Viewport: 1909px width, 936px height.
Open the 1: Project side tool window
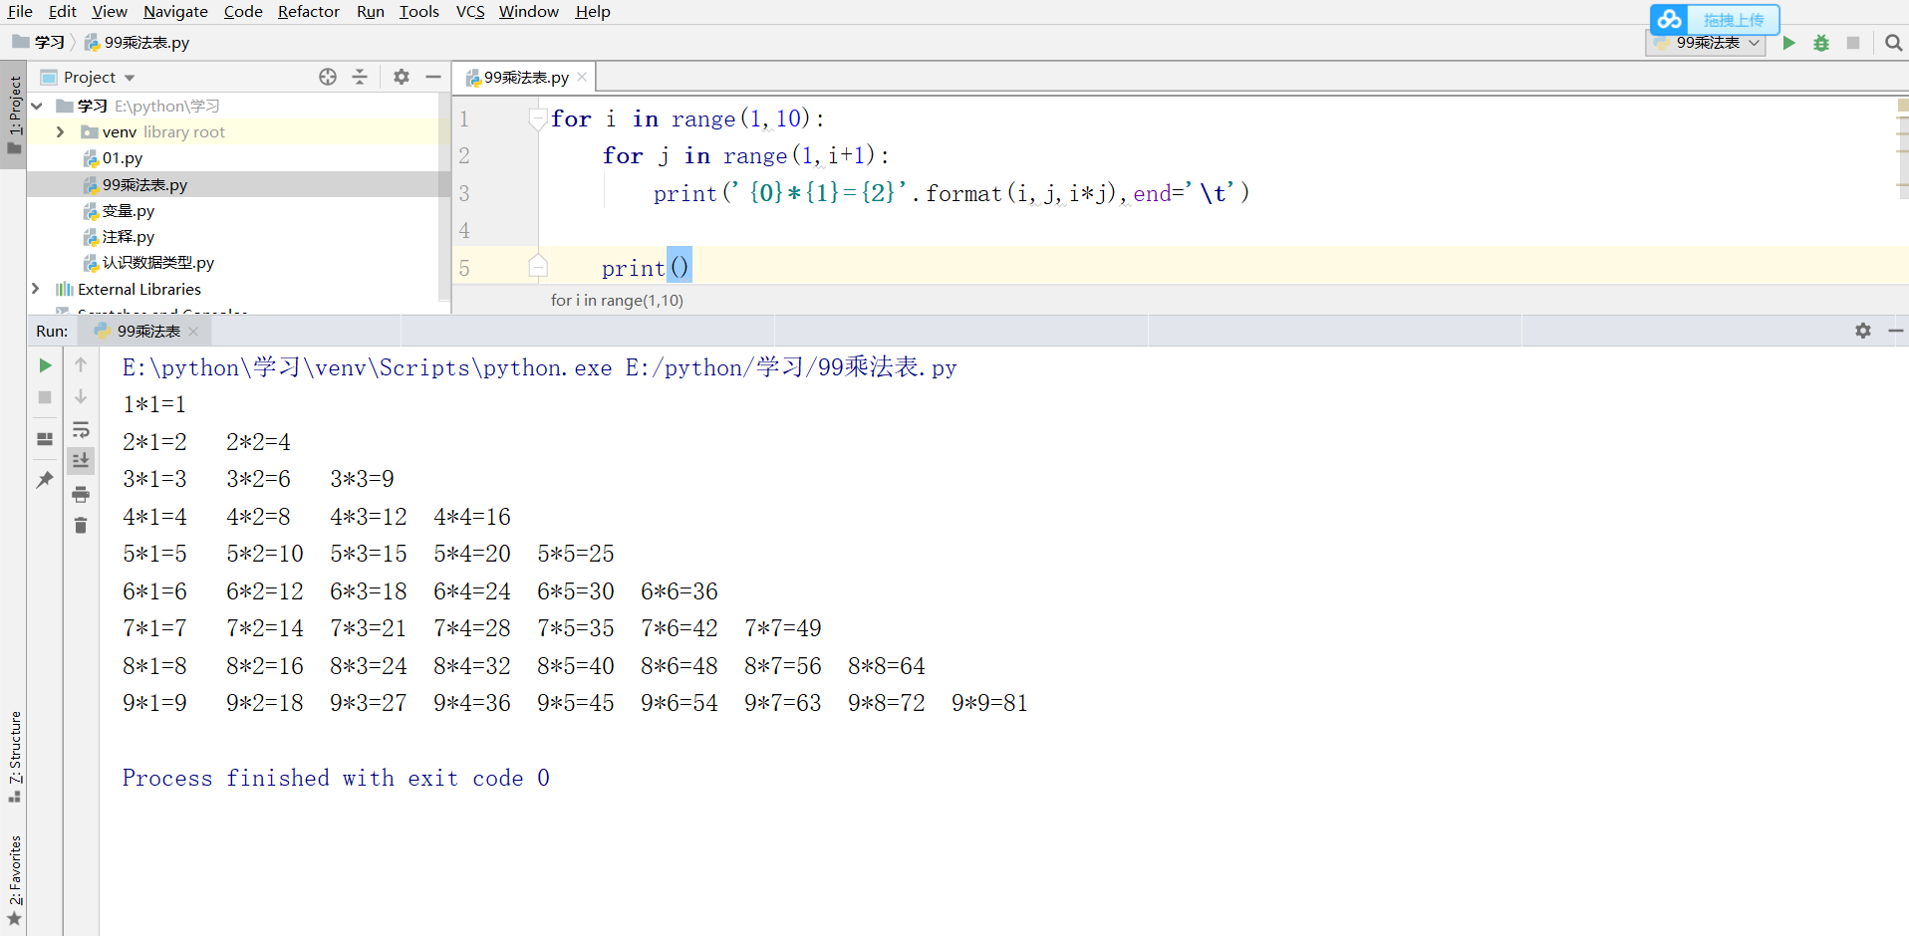14,114
